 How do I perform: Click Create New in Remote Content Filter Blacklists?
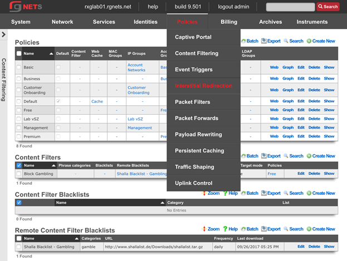click(321, 229)
